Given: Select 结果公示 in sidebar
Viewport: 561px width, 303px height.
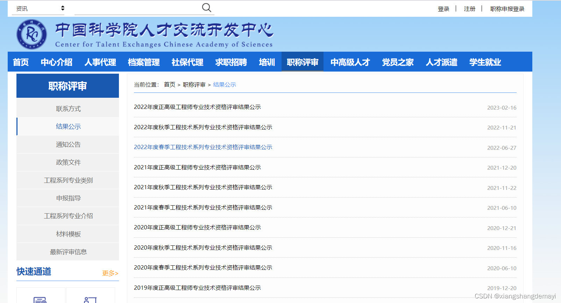Looking at the screenshot, I should pyautogui.click(x=68, y=126).
